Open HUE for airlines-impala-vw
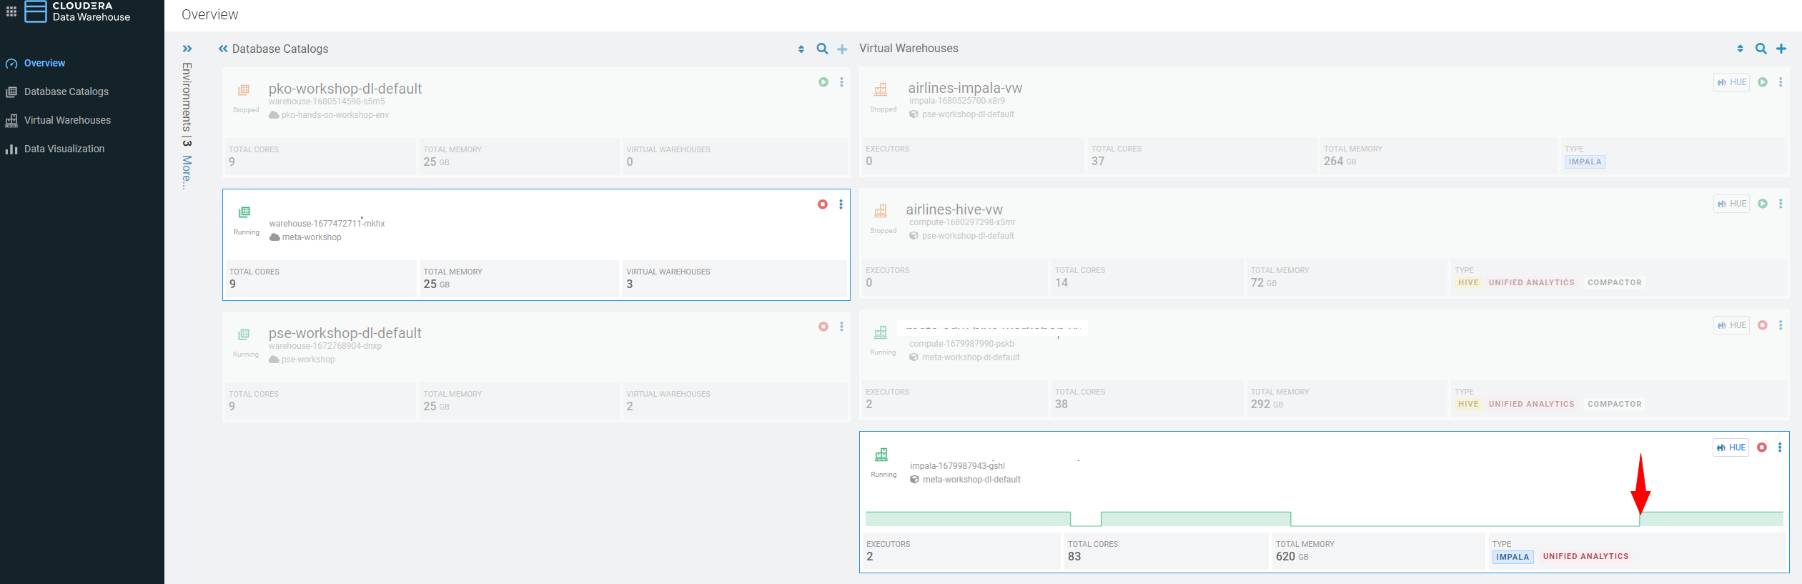Image resolution: width=1802 pixels, height=584 pixels. tap(1732, 82)
